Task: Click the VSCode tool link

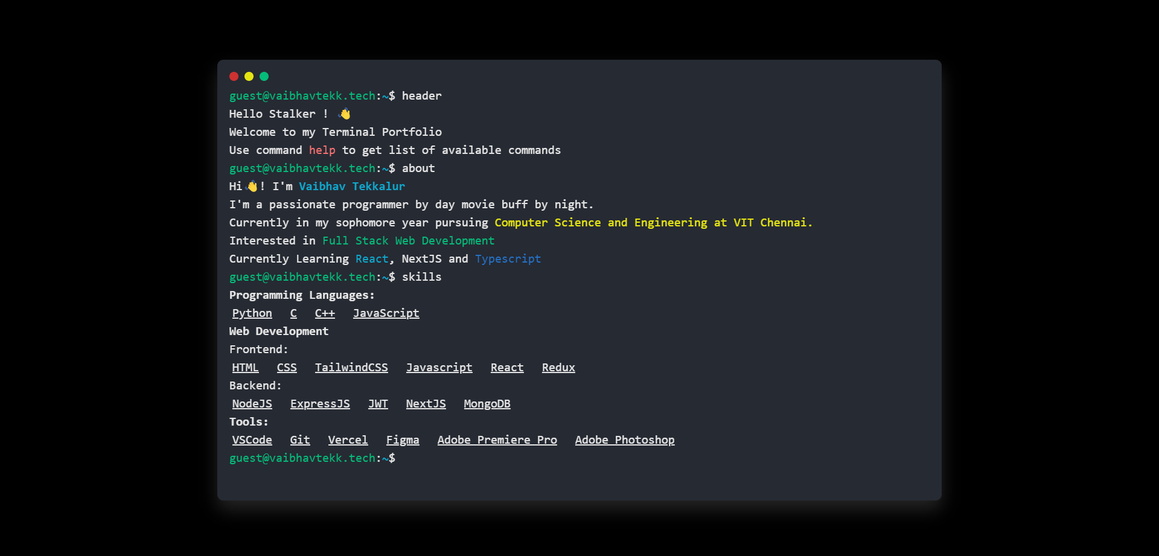Action: (x=252, y=440)
